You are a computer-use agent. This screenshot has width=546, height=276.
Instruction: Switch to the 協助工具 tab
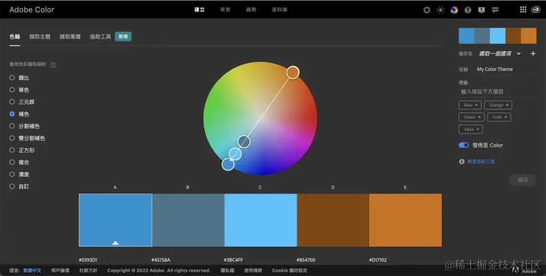click(x=100, y=37)
